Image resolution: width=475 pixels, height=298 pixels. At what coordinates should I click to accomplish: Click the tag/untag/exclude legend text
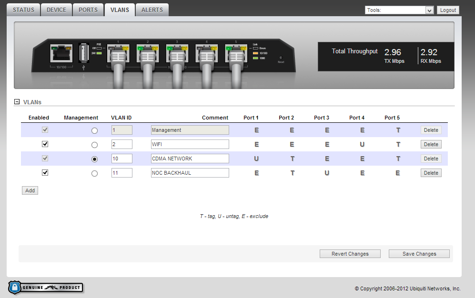click(234, 216)
